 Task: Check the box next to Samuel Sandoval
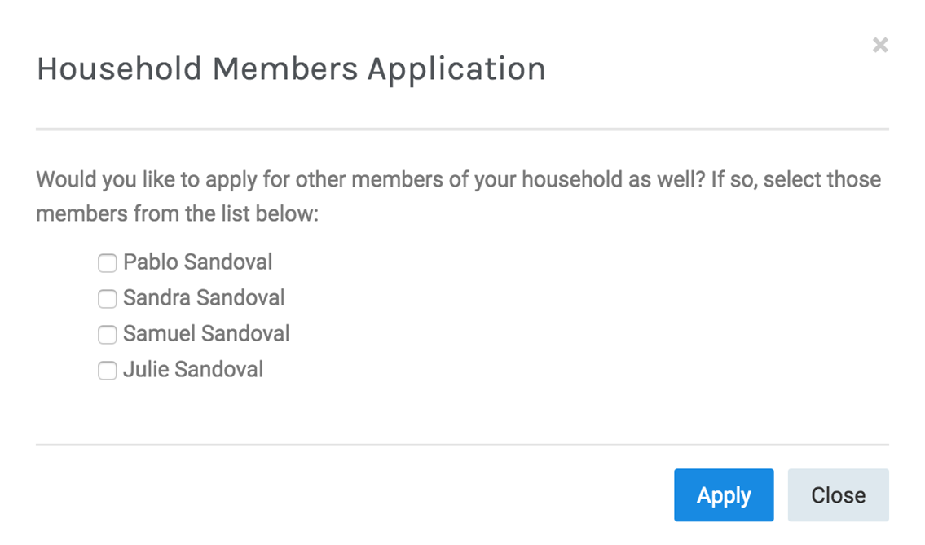click(x=107, y=335)
